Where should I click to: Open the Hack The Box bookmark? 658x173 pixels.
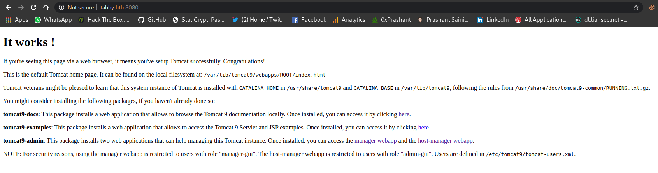click(x=105, y=20)
